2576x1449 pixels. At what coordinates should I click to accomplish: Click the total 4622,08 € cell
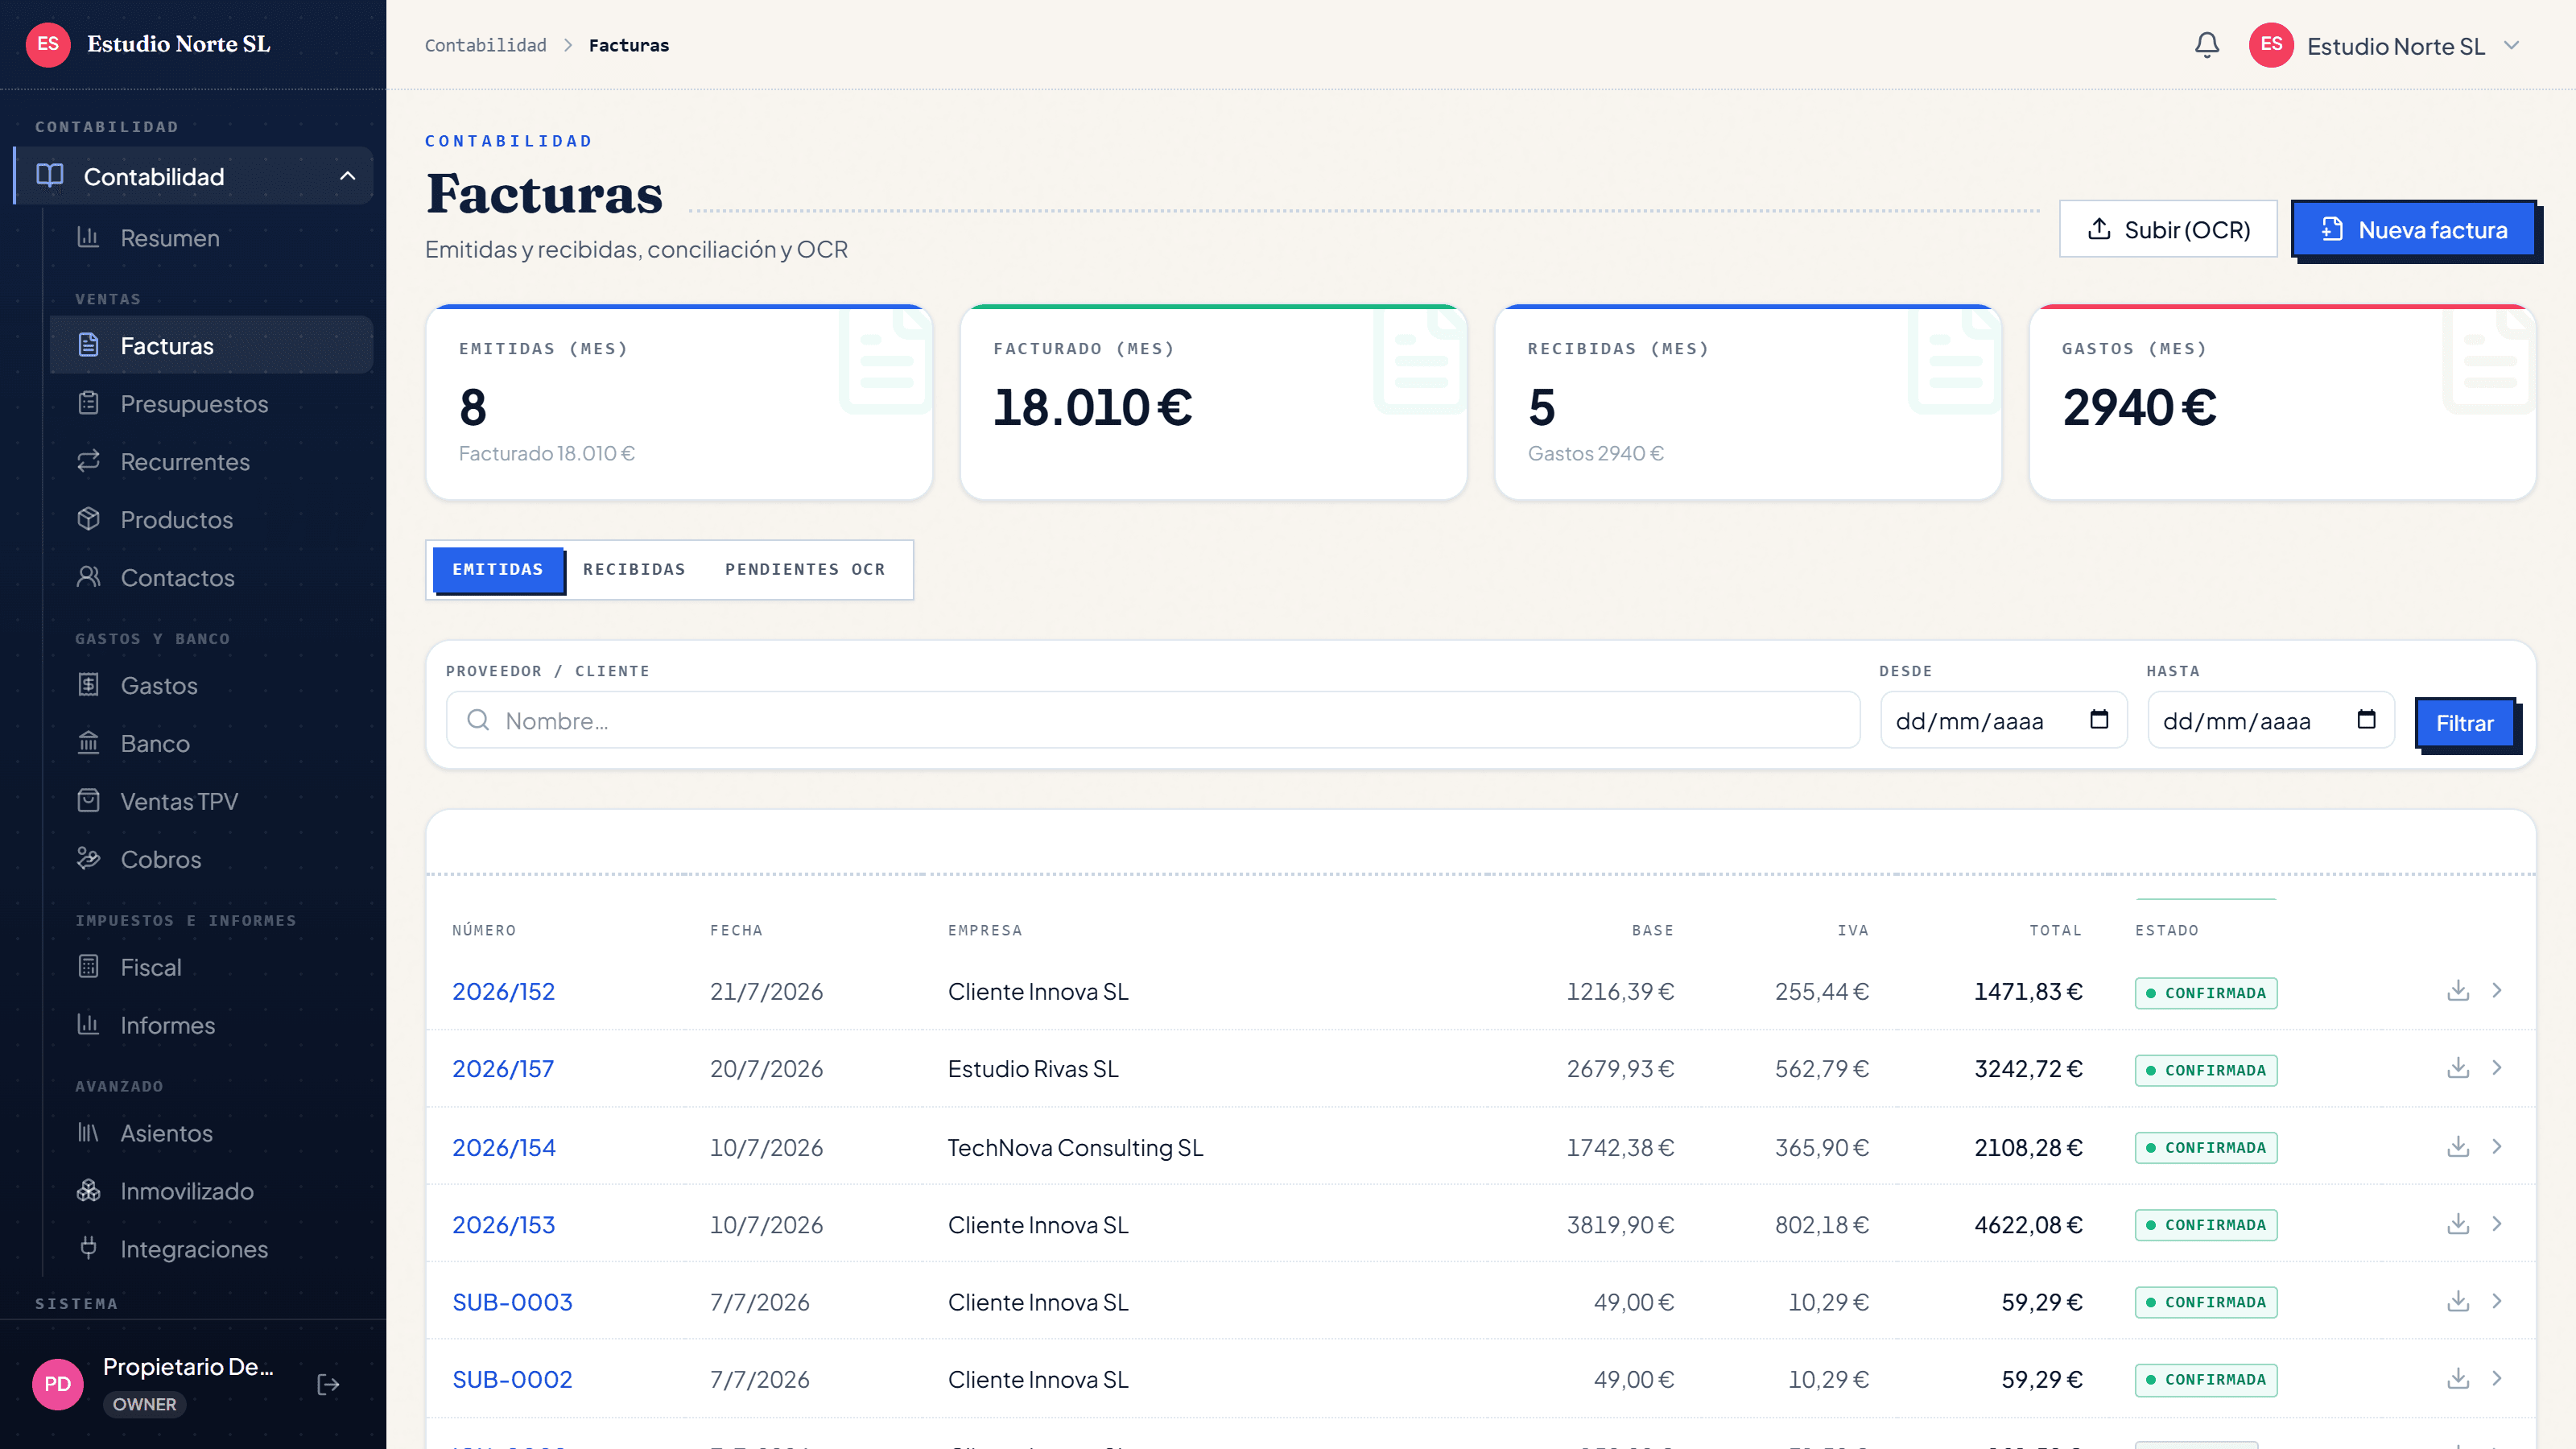pos(2028,1225)
